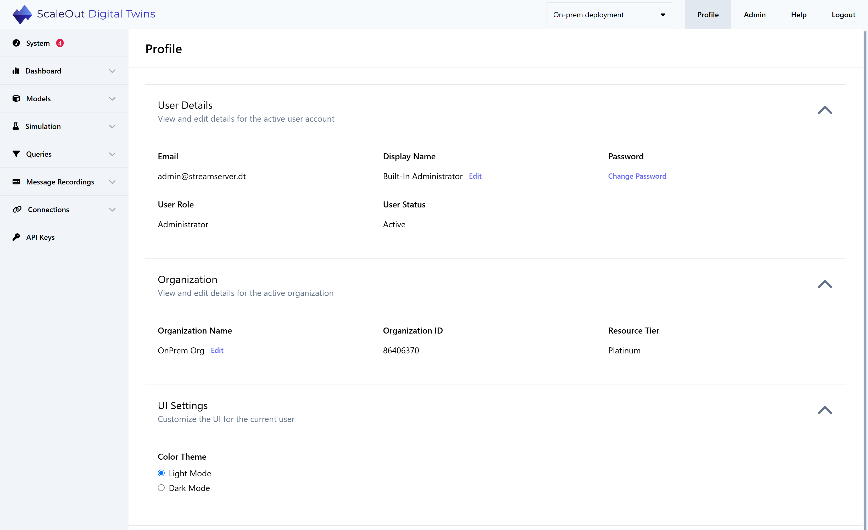Click the Resource Tier value Platinum
Image resolution: width=868 pixels, height=530 pixels.
point(624,350)
